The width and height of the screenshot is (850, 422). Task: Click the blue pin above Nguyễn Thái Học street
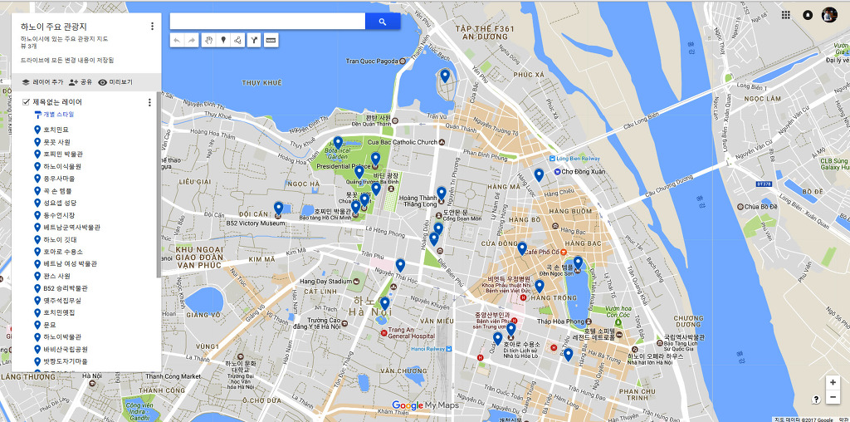tap(400, 265)
